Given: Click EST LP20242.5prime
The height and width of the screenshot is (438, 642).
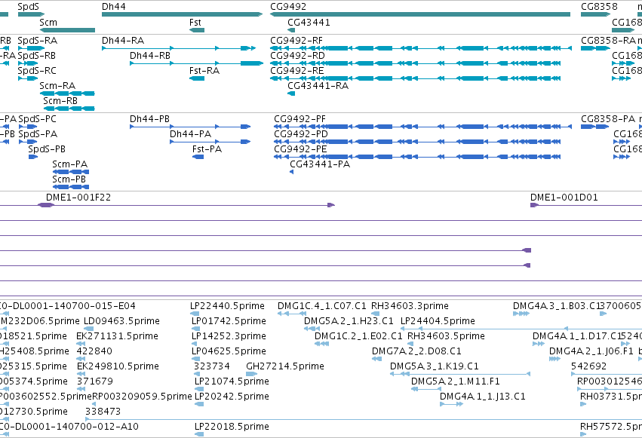Looking at the screenshot, I should point(199,404).
